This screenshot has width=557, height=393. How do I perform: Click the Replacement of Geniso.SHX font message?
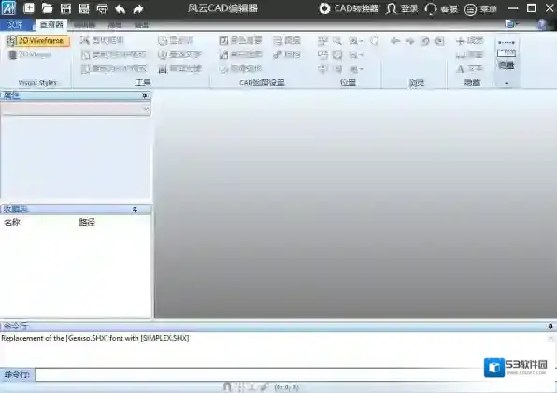pyautogui.click(x=95, y=338)
